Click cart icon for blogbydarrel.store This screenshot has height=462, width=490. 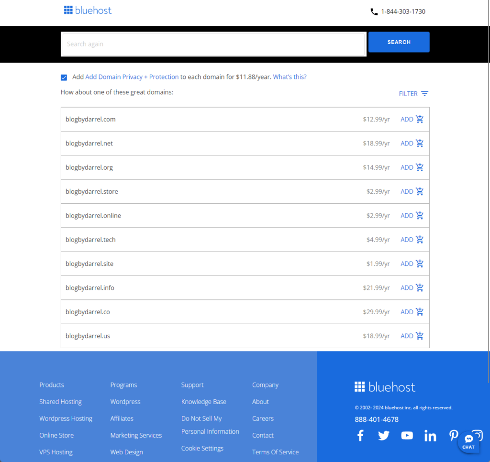click(x=420, y=191)
